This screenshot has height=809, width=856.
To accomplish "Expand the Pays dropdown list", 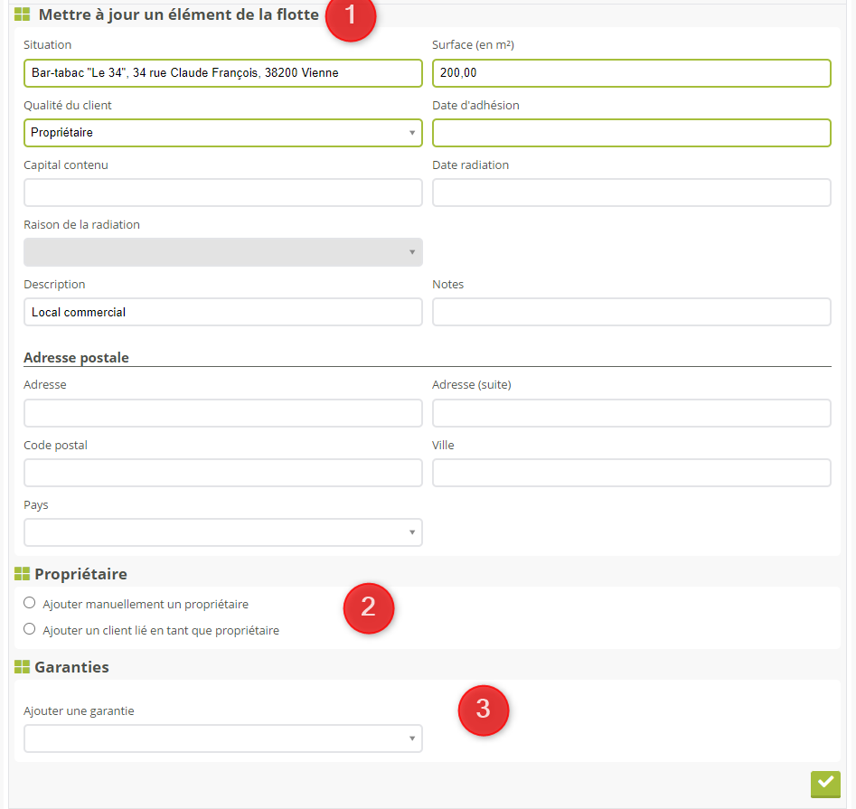I will [222, 532].
